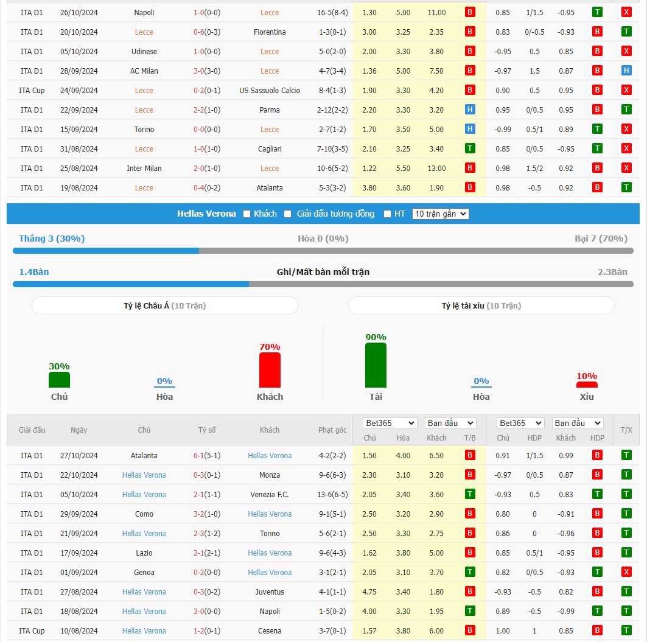Open Hellas Verona link in Atalanta 27/10 row
The width and height of the screenshot is (647, 642).
point(270,456)
